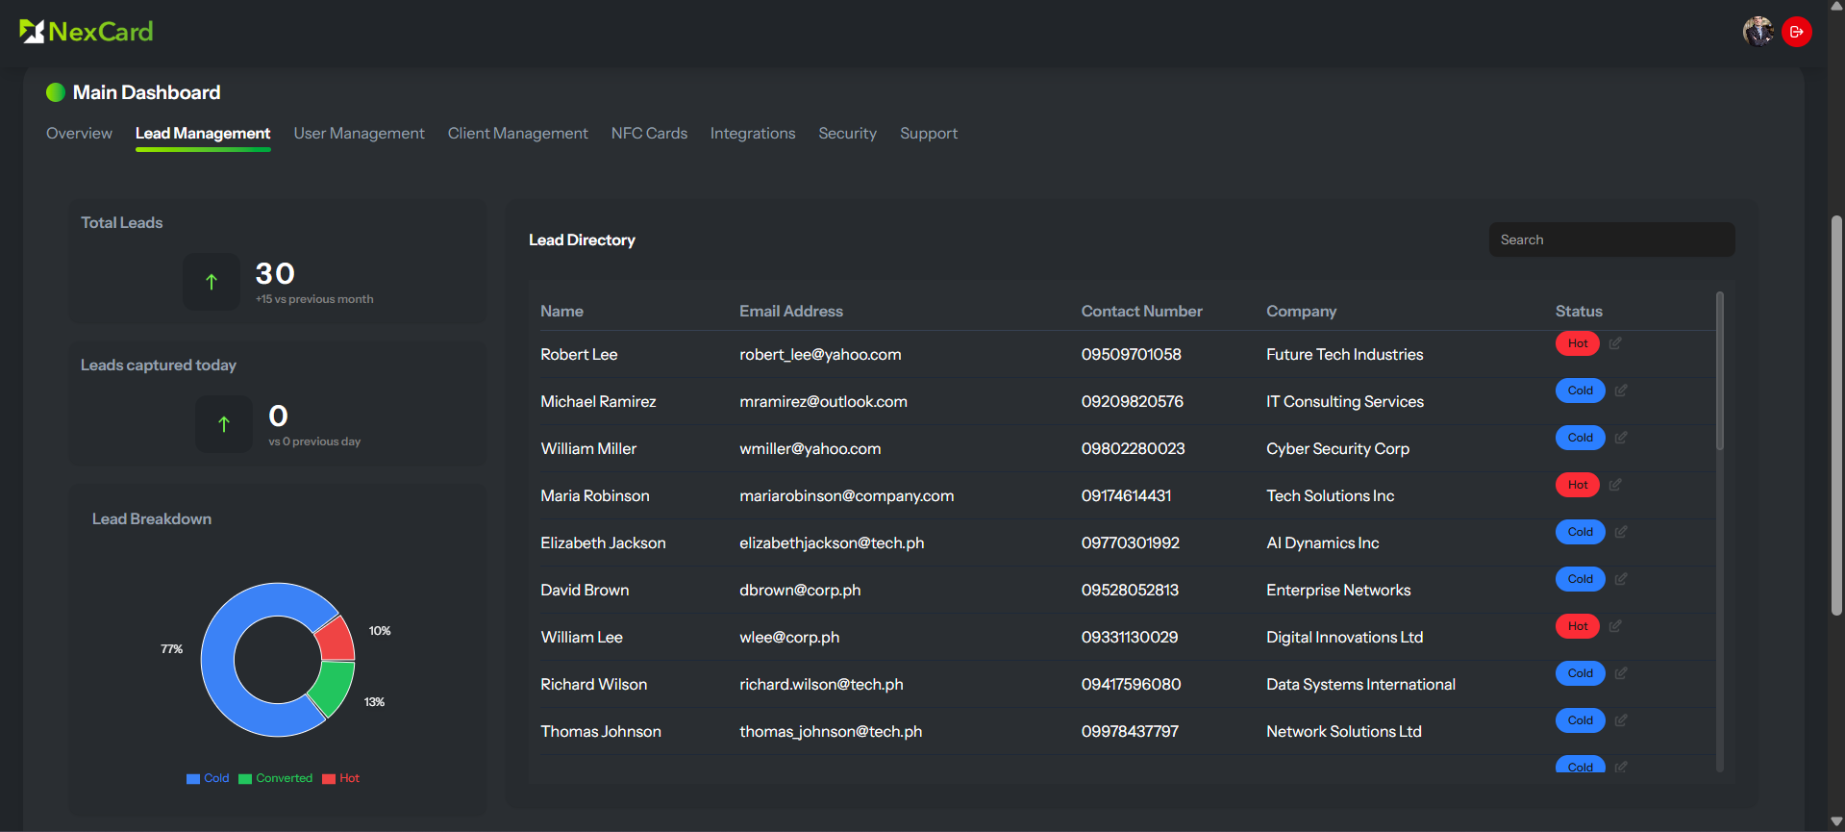The height and width of the screenshot is (832, 1845).
Task: Edit status for Maria Robinson
Action: pyautogui.click(x=1615, y=485)
